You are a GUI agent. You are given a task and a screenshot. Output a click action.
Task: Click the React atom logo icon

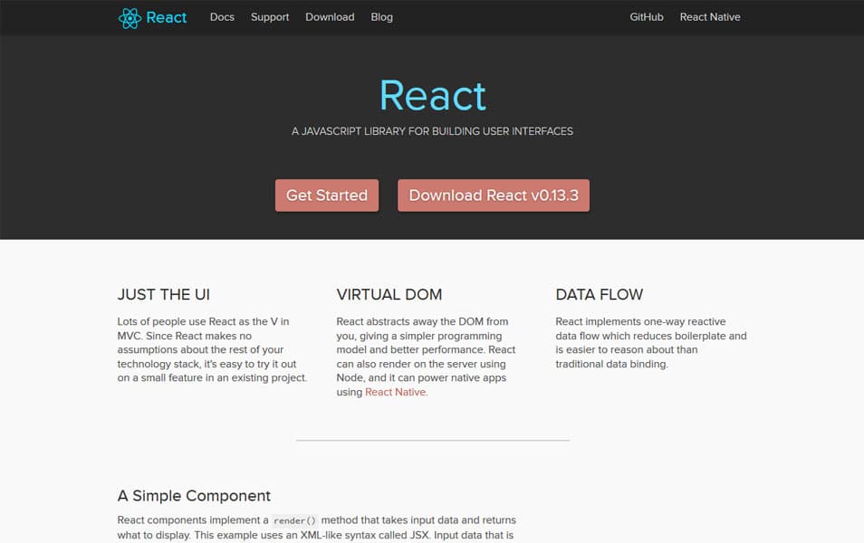click(130, 18)
